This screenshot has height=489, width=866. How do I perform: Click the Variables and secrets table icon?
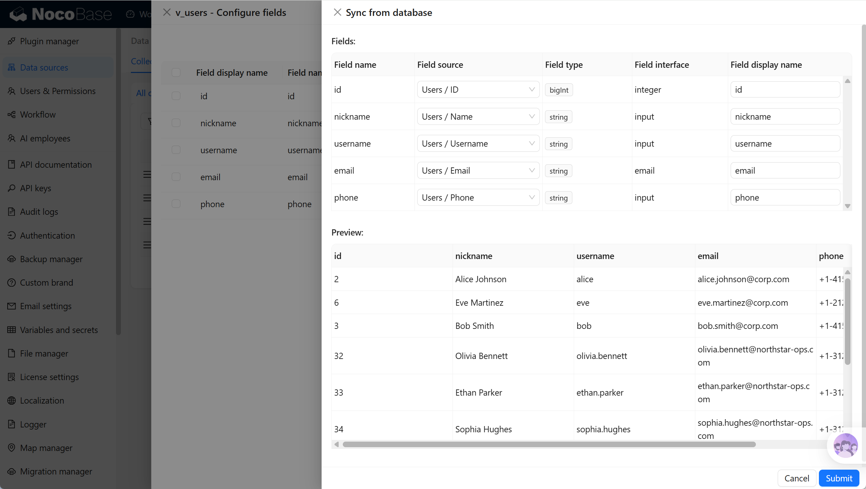click(11, 330)
